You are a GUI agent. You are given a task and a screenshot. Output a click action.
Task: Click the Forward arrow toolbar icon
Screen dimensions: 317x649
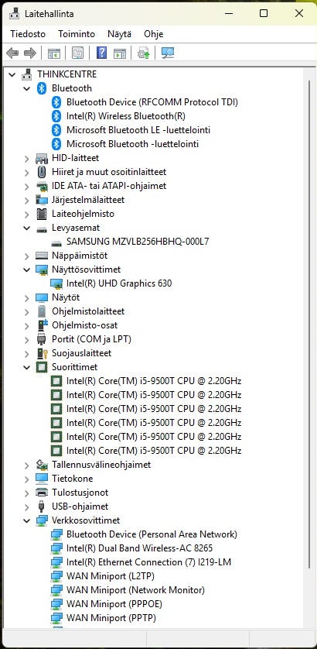[x=30, y=53]
